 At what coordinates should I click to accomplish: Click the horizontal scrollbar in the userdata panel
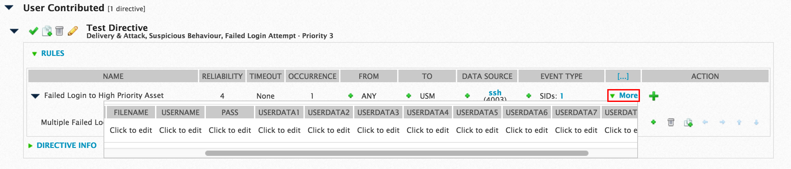click(396, 153)
